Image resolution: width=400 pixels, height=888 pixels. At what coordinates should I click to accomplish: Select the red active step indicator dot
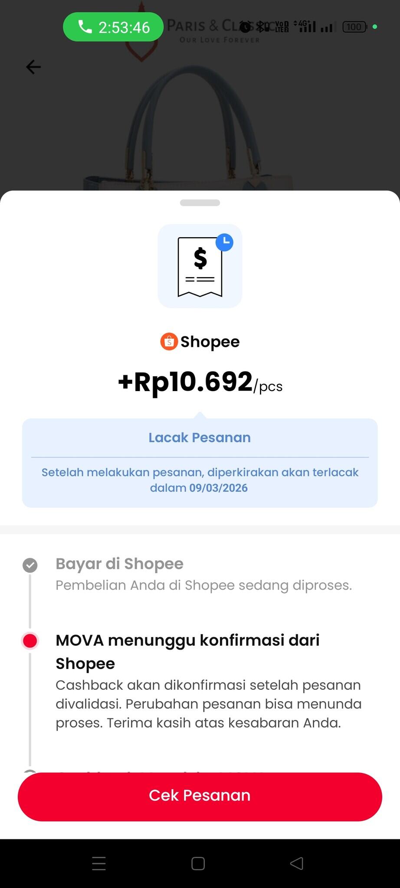tap(30, 640)
